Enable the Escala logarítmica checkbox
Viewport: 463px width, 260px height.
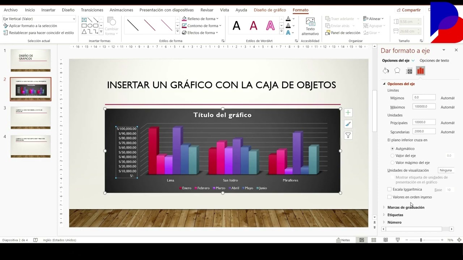click(389, 189)
